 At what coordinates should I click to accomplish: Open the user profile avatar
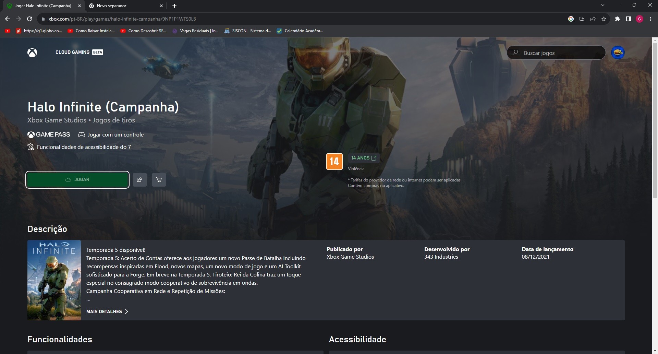[618, 53]
